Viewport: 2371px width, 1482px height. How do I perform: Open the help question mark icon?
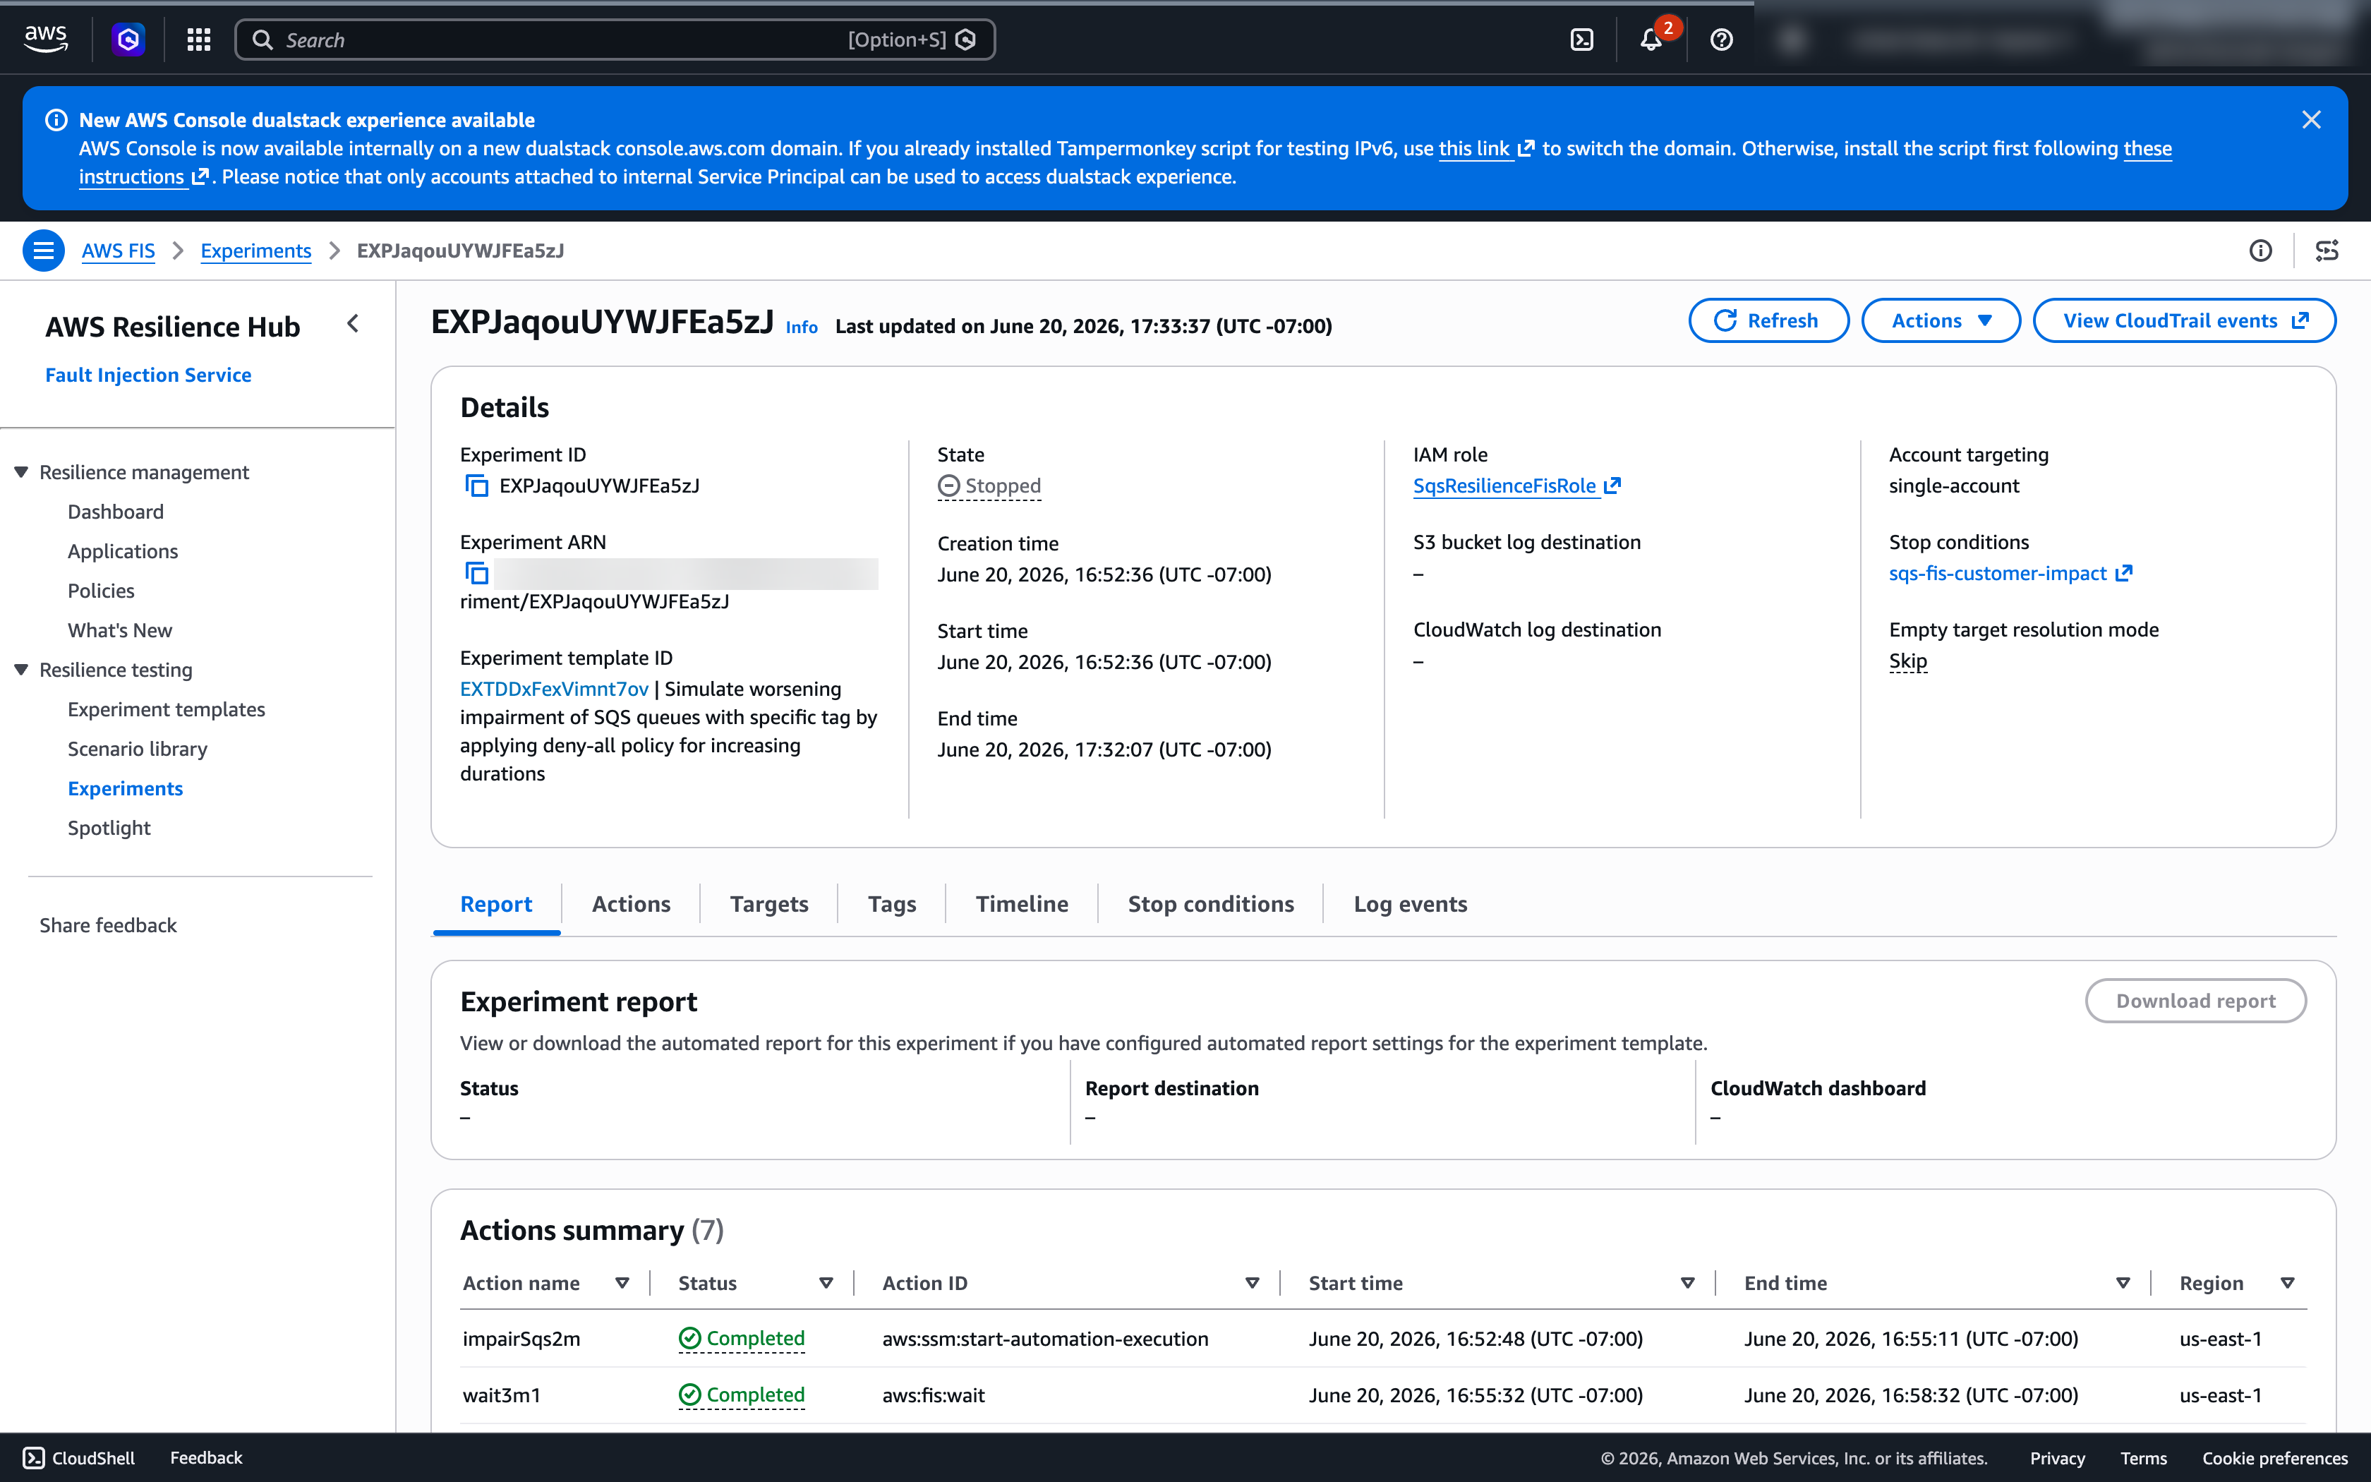[x=1721, y=40]
